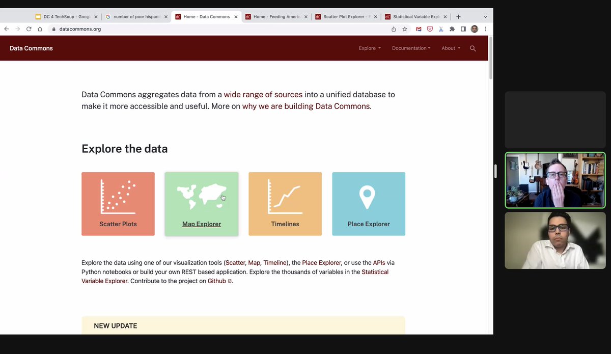Viewport: 611px width, 354px height.
Task: Click the browser forward arrow
Action: pyautogui.click(x=18, y=29)
